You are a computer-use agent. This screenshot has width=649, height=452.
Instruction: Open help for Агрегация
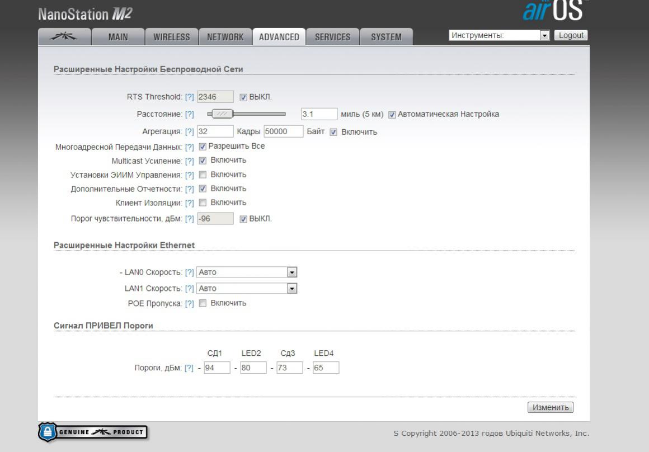click(189, 131)
